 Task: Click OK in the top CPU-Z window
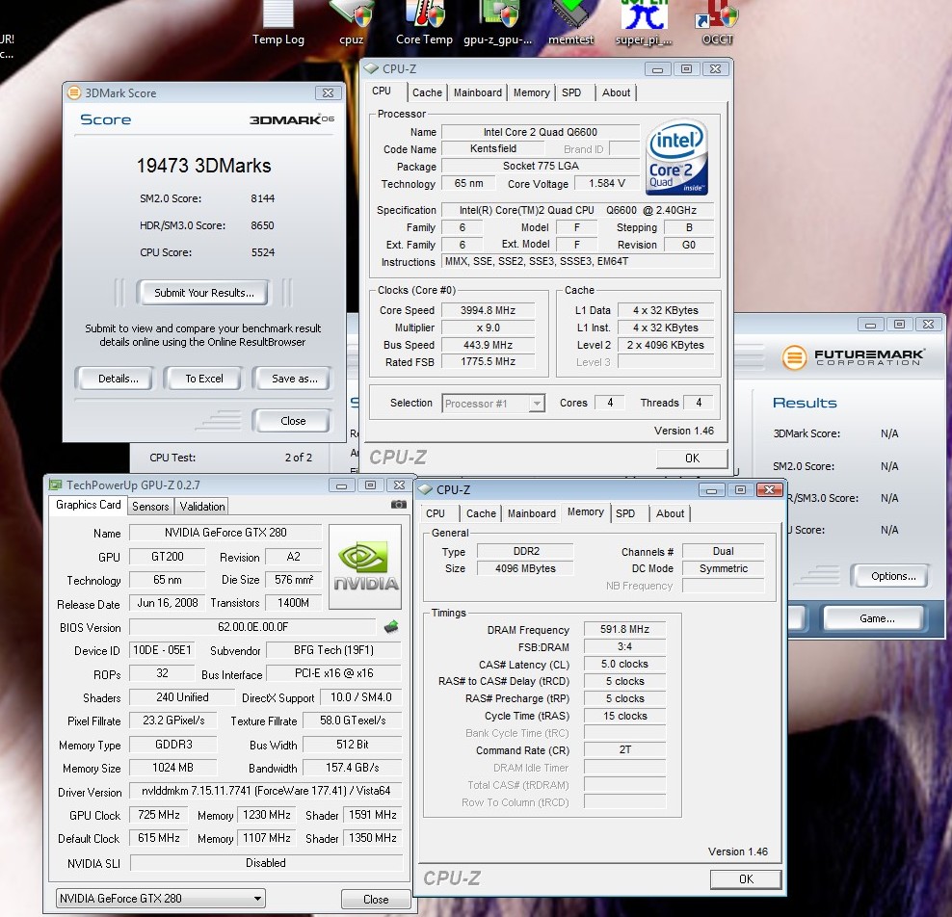[x=692, y=458]
